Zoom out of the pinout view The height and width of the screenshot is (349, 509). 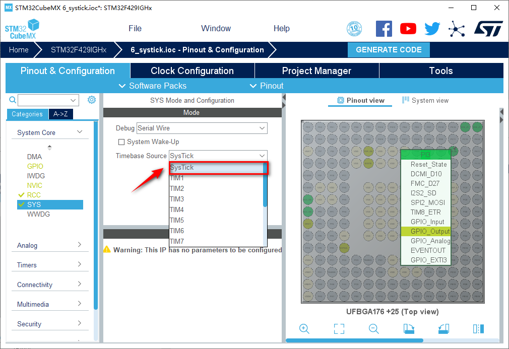[x=373, y=329]
